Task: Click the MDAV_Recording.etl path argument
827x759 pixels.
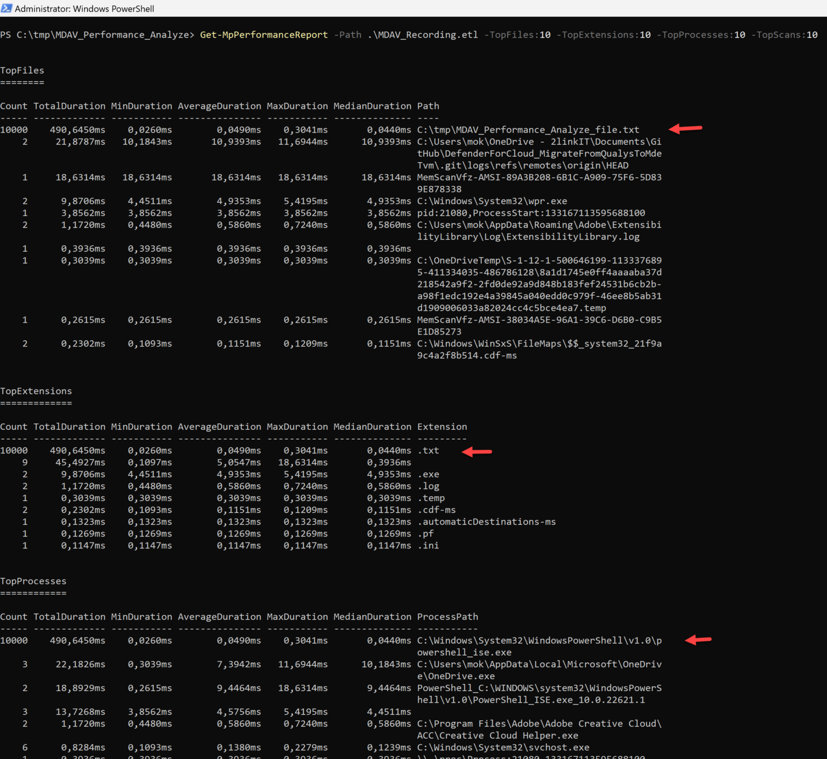Action: 422,34
